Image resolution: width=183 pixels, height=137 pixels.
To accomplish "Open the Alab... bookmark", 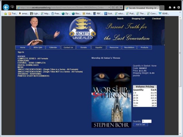I will [x=87, y=13].
